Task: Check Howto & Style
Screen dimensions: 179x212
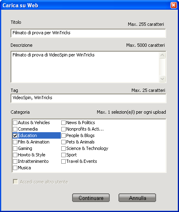Action: (x=15, y=155)
